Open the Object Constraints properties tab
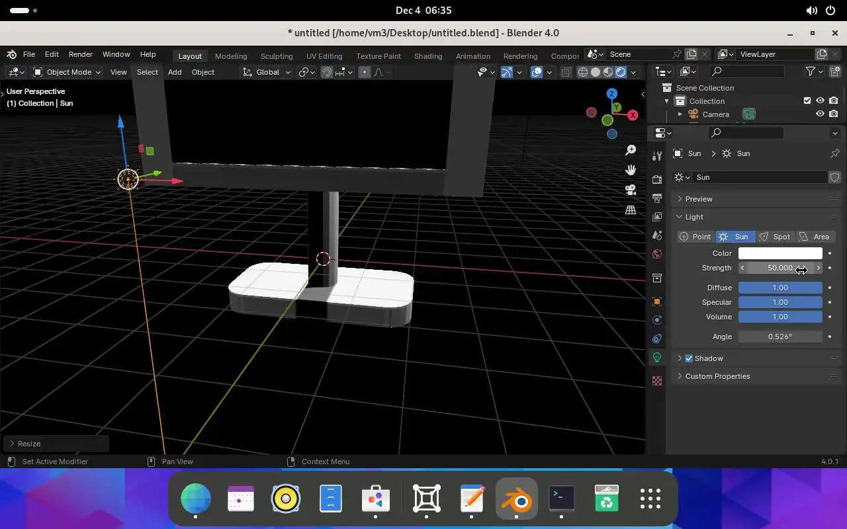The image size is (847, 529). tap(656, 339)
